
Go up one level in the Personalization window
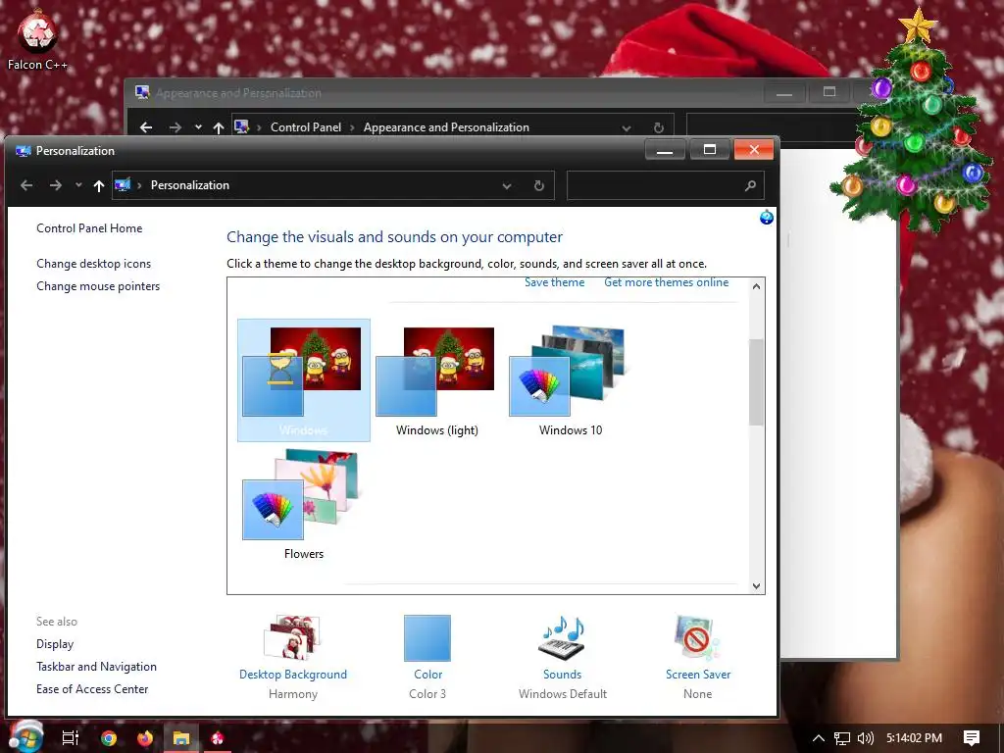(x=99, y=185)
